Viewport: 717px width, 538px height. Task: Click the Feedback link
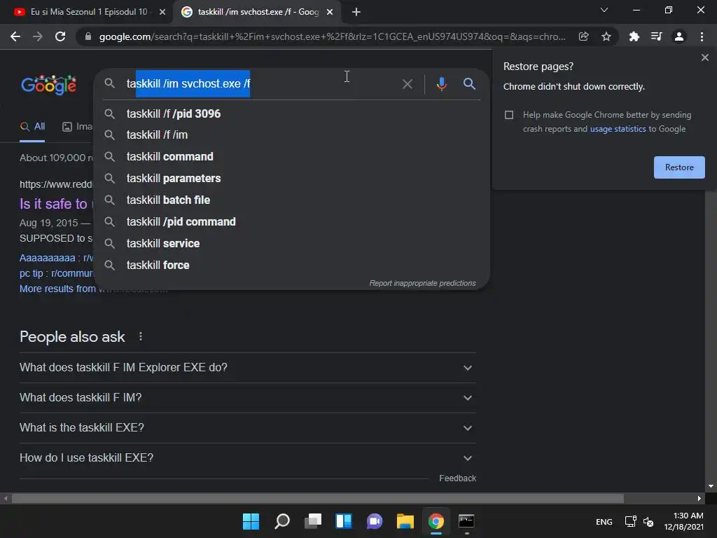coord(457,478)
